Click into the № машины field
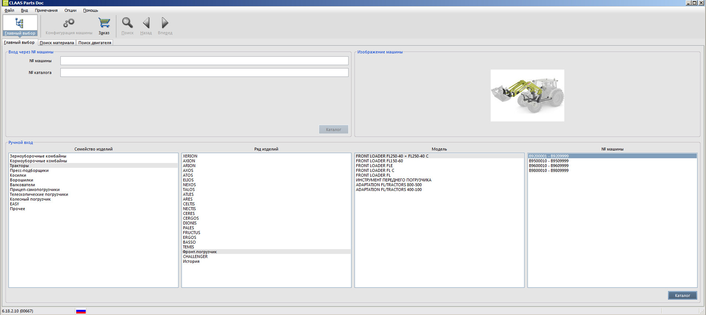This screenshot has height=315, width=706. coord(204,61)
